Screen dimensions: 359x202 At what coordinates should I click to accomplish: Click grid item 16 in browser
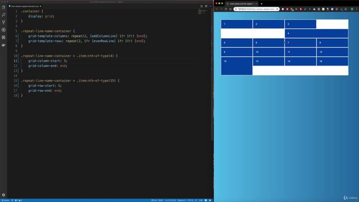coord(332,61)
